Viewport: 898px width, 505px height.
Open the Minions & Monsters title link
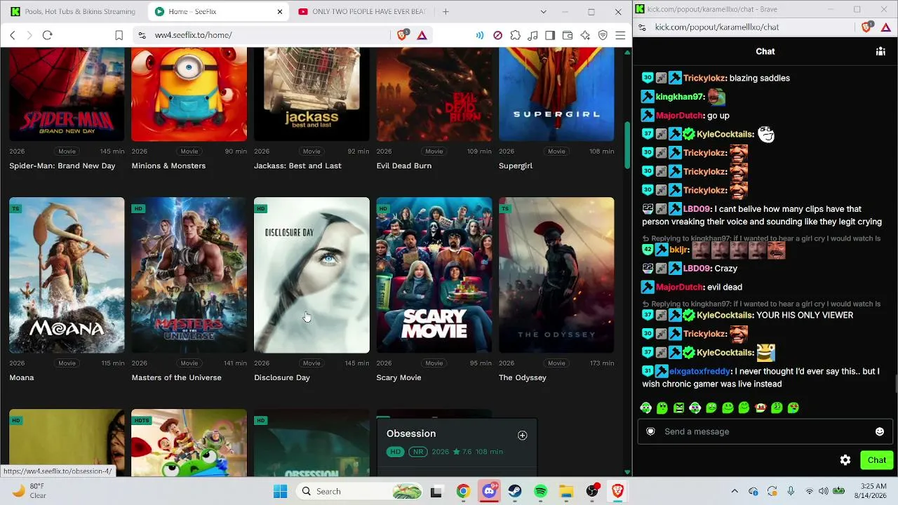tap(168, 166)
